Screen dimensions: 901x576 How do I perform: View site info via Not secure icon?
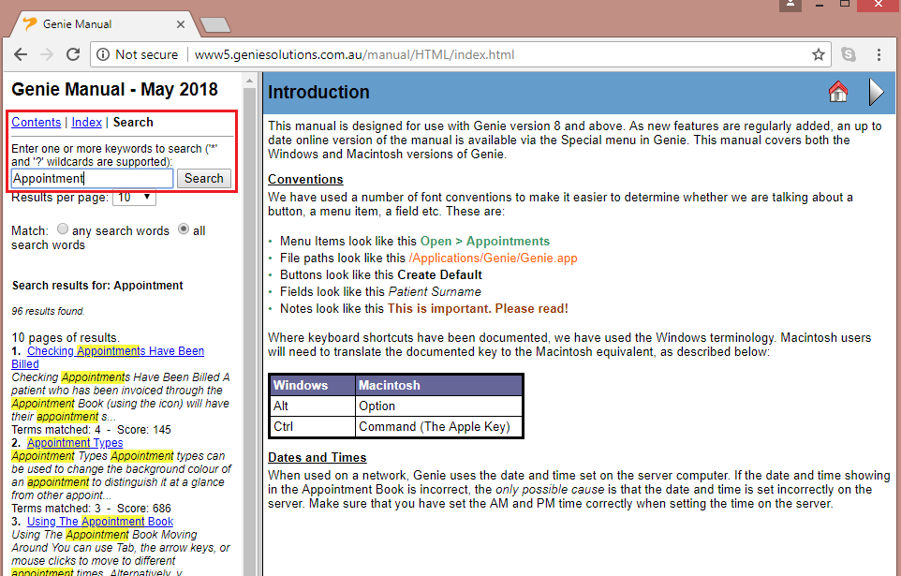pos(104,54)
